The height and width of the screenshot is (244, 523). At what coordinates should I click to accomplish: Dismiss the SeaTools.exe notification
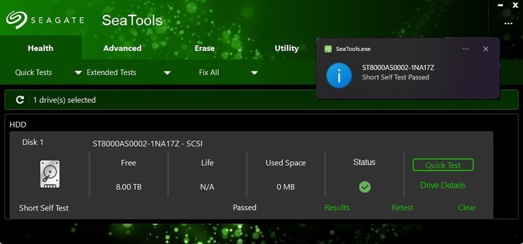pos(486,49)
